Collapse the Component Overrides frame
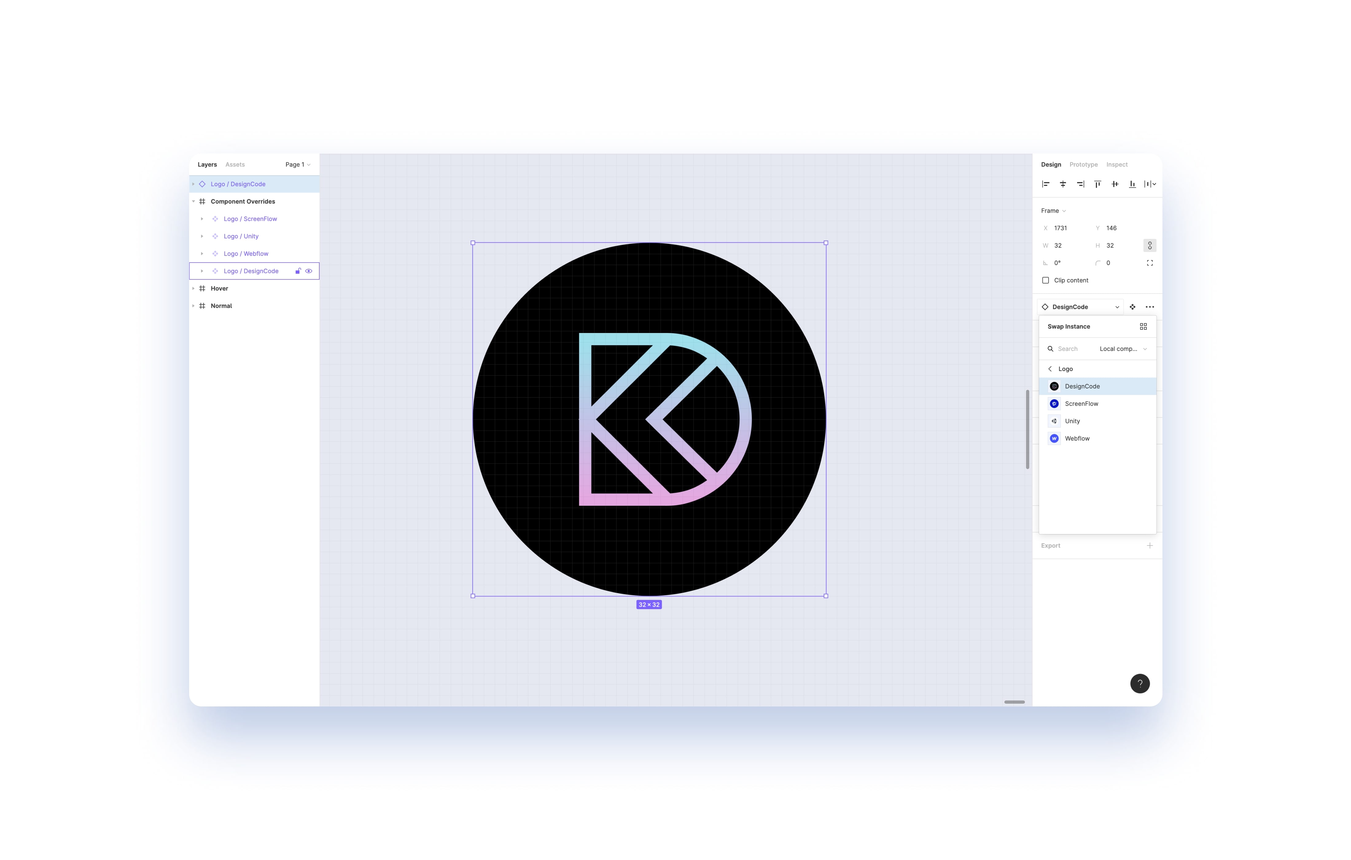The width and height of the screenshot is (1351, 860). 193,201
